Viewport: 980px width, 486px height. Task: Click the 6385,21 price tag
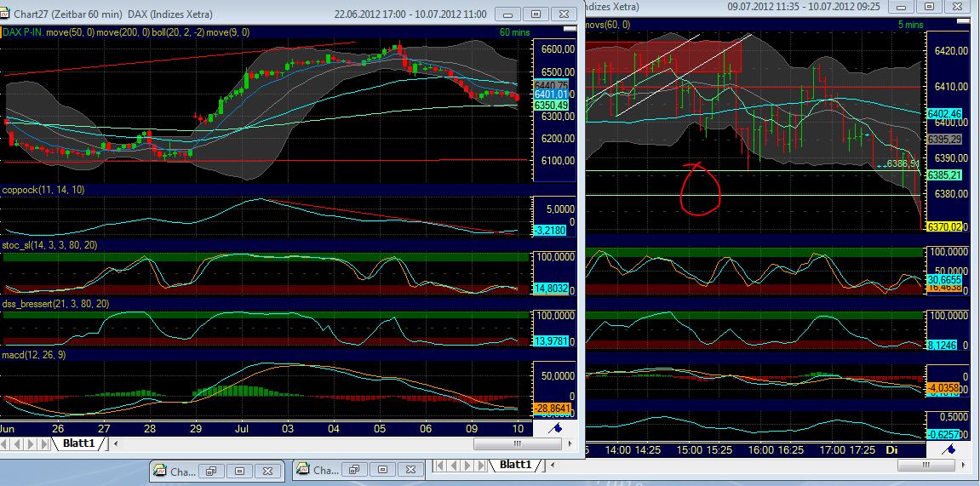point(943,175)
